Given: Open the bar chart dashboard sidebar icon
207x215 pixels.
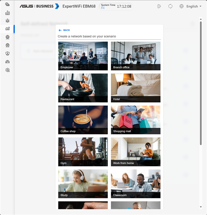Looking at the screenshot, I should (x=7, y=13).
